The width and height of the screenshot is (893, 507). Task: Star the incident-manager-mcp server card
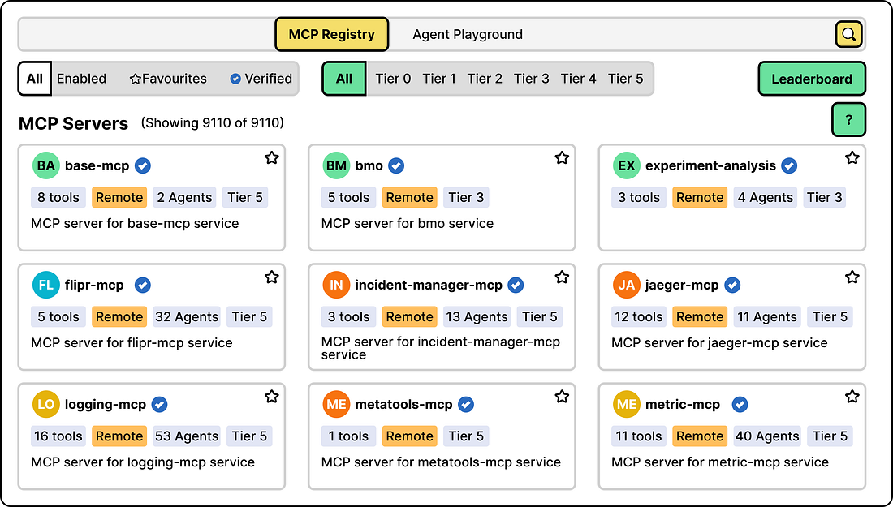[562, 277]
